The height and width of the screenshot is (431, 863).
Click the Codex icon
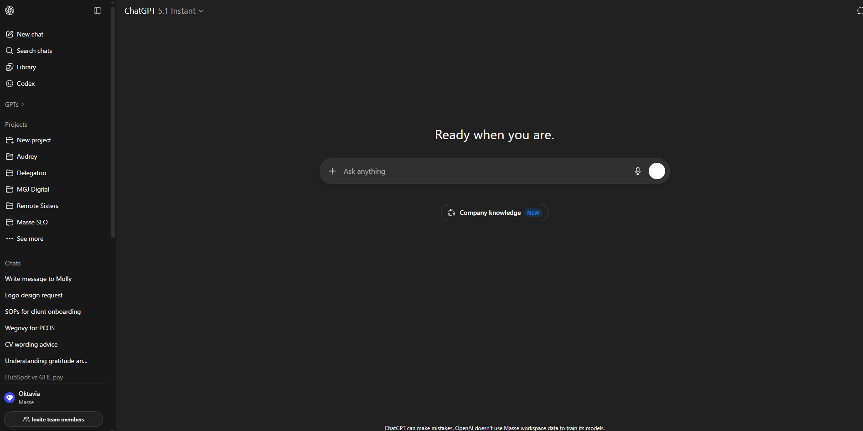10,83
